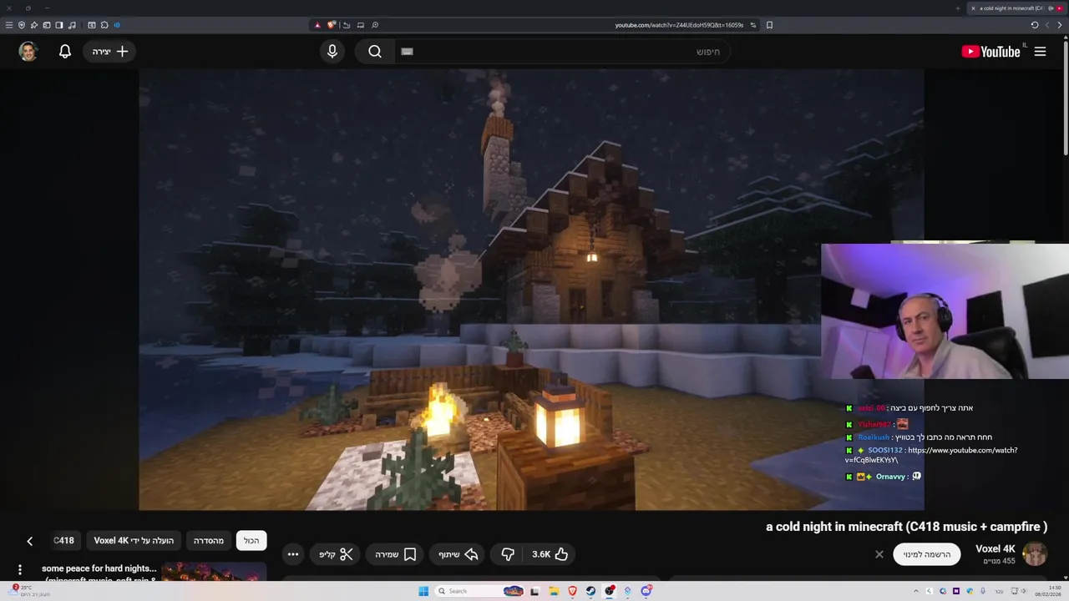Image resolution: width=1069 pixels, height=601 pixels.
Task: Subscribe to channel (הרשמה למינוי)
Action: [x=927, y=554]
